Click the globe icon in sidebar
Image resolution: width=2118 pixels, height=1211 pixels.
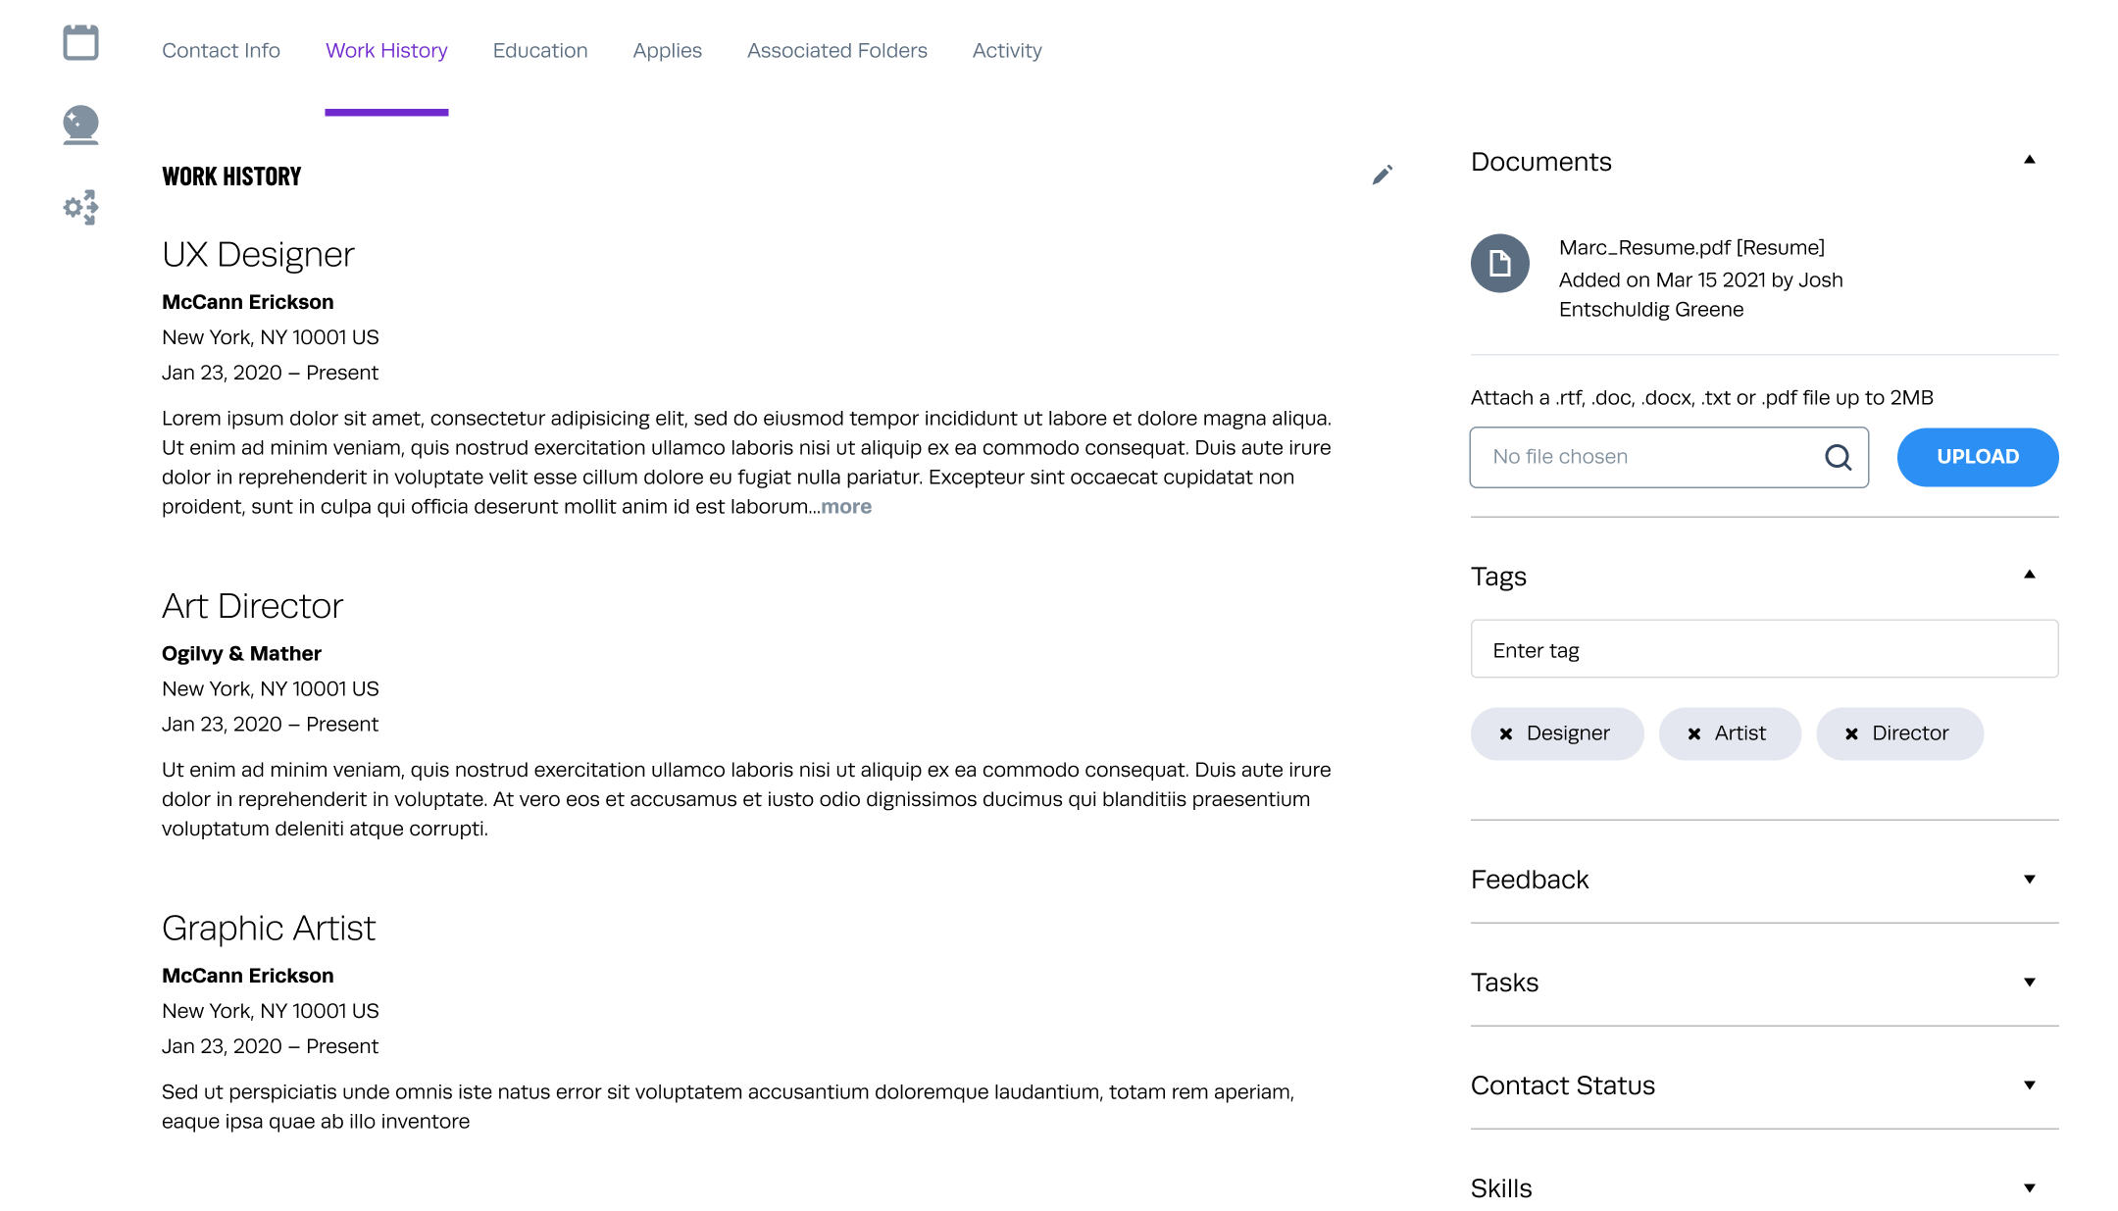(x=80, y=126)
